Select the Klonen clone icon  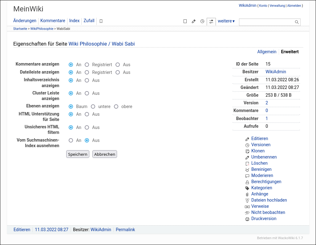click(247, 151)
